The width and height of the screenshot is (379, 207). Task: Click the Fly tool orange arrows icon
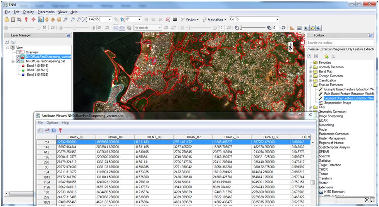(x=53, y=19)
